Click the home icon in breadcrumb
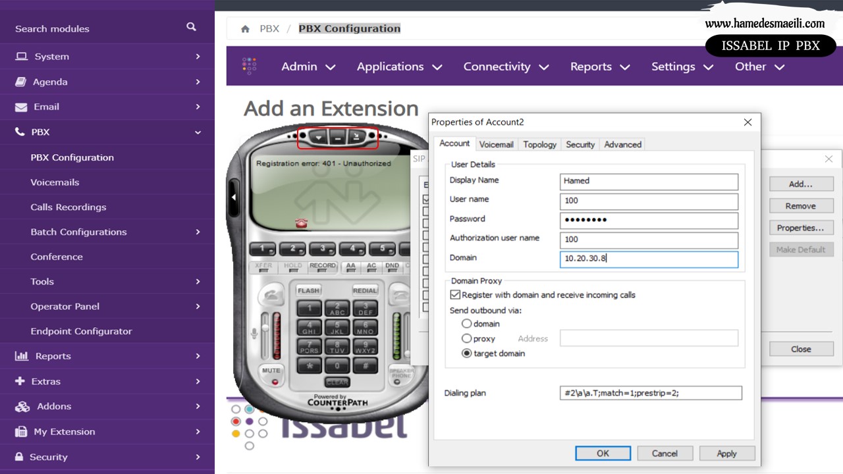 pos(245,29)
